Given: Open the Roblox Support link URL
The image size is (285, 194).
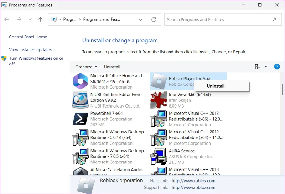Looking at the screenshot, I should 193,187.
